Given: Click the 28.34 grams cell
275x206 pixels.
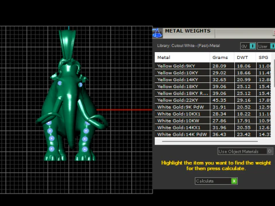Looking at the screenshot, I should (x=222, y=114).
